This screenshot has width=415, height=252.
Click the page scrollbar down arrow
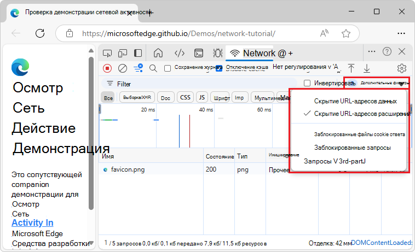pos(91,243)
